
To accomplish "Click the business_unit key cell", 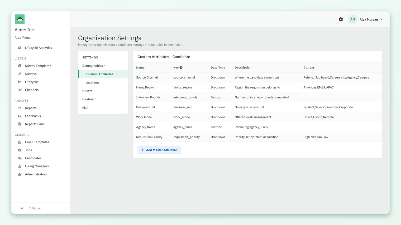I will tap(183, 107).
